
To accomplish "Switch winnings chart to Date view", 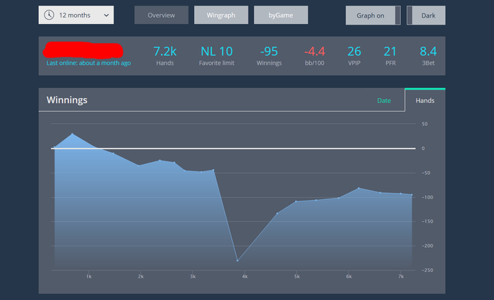I will [384, 100].
